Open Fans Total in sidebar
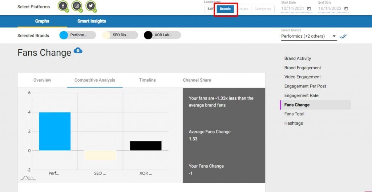Screen dimensions: 372x192 click(x=294, y=114)
